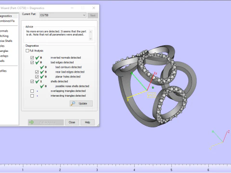Open the Current Part dropdown showing CG758
This screenshot has height=173, width=231.
63,15
